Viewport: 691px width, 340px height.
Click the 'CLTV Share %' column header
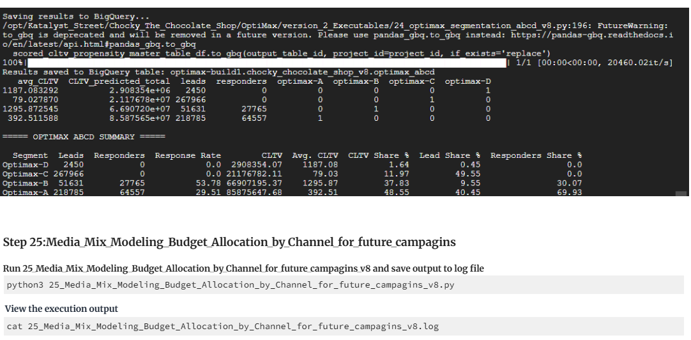(379, 155)
